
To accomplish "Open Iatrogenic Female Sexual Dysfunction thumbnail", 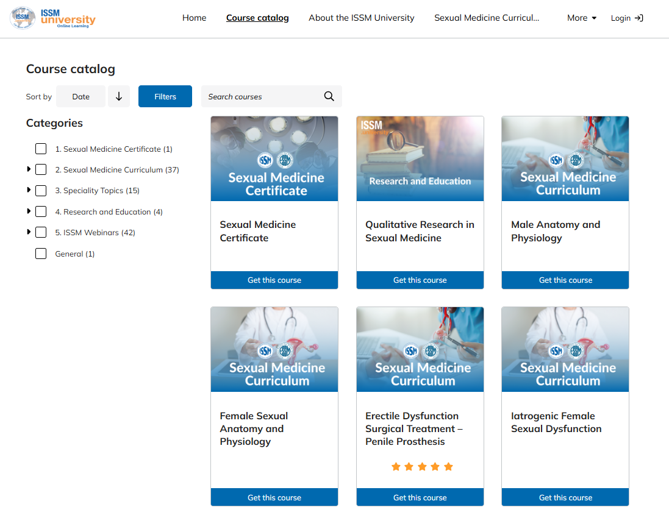I will coord(565,349).
